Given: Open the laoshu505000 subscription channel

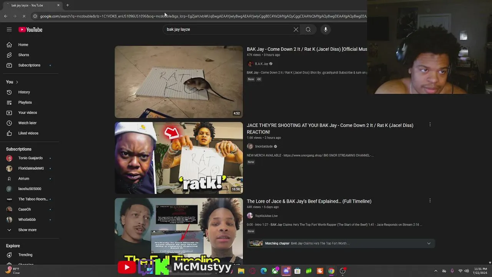Looking at the screenshot, I should tap(29, 189).
